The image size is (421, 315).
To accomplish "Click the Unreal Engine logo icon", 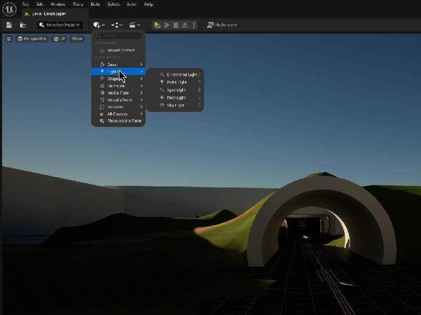I will (x=9, y=9).
